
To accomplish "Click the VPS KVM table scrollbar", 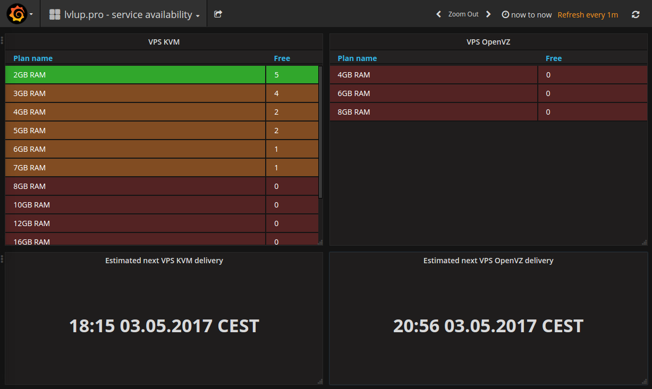I will [320, 133].
